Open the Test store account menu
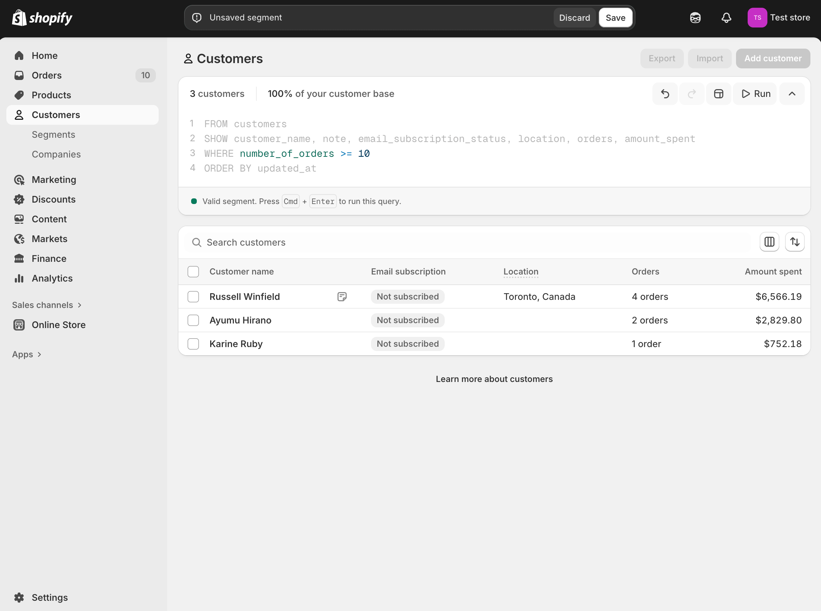Image resolution: width=821 pixels, height=611 pixels. click(x=779, y=18)
